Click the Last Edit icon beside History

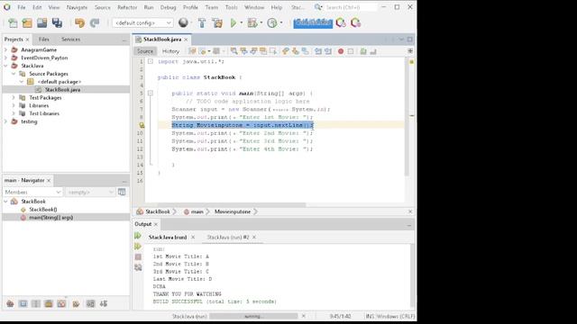(x=192, y=51)
